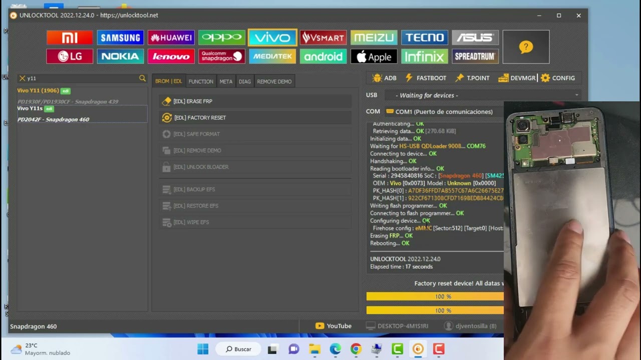Click the djventosilla (8) account label
The width and height of the screenshot is (641, 360).
(x=470, y=326)
